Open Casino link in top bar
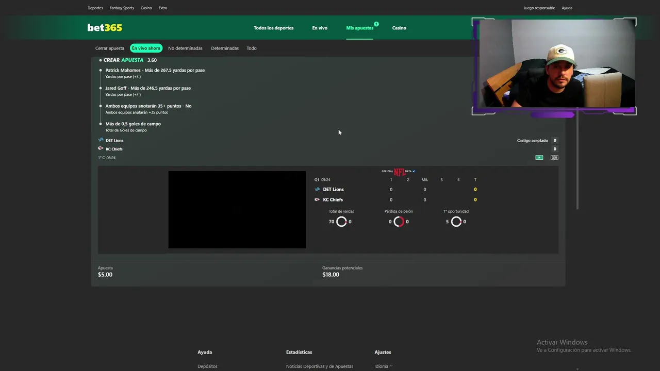660x371 pixels. click(x=146, y=8)
